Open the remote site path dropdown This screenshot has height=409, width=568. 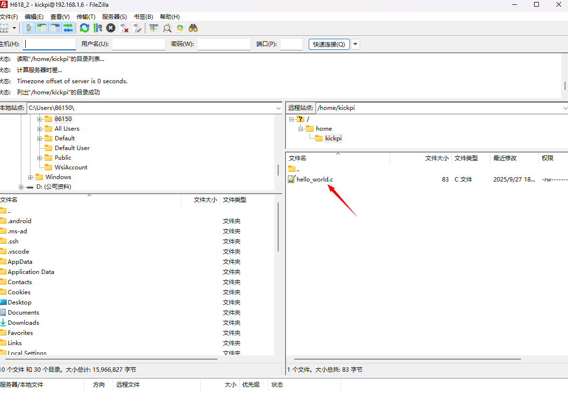tap(565, 108)
